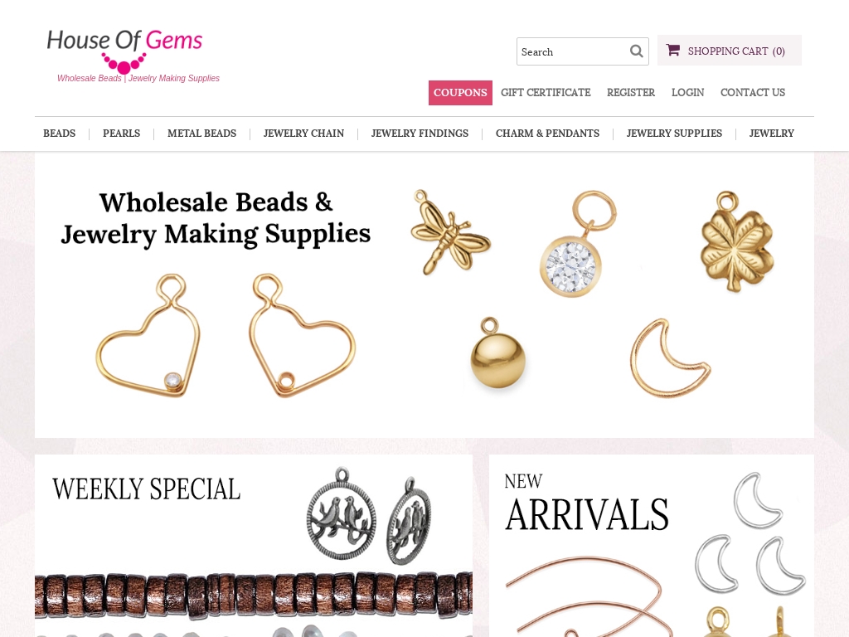Open the shopping cart icon

[672, 50]
